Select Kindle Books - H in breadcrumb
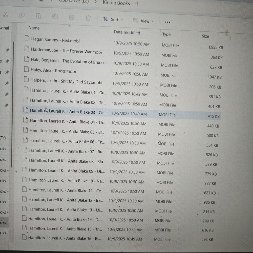Viewport: 253px width, 253px height. [120, 3]
